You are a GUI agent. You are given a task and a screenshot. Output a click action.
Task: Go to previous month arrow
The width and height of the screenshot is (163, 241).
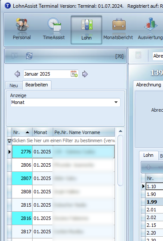click(x=17, y=74)
